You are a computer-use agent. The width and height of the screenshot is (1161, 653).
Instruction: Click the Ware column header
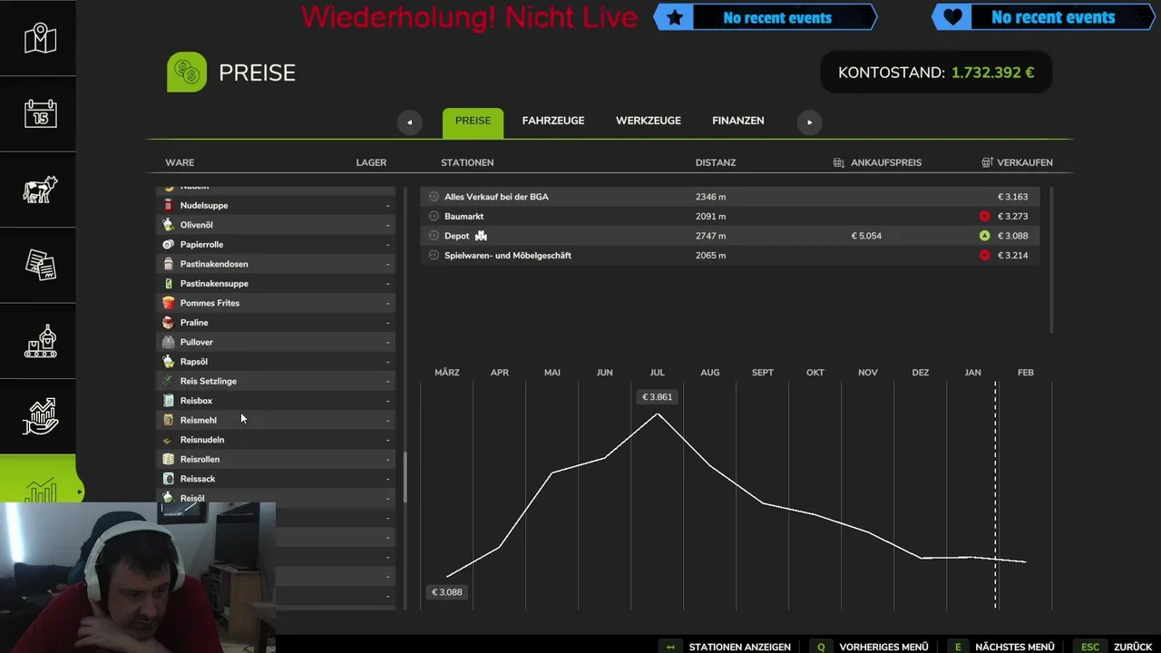point(180,162)
